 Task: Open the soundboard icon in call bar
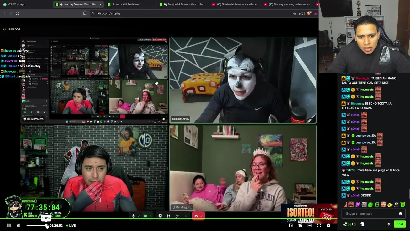point(177,216)
